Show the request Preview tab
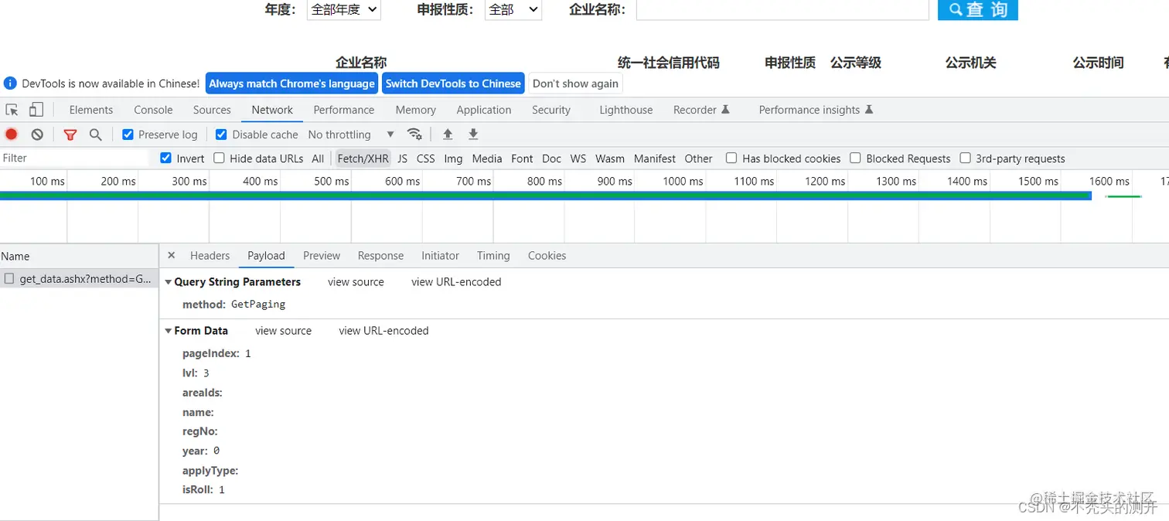This screenshot has width=1169, height=521. [x=322, y=256]
